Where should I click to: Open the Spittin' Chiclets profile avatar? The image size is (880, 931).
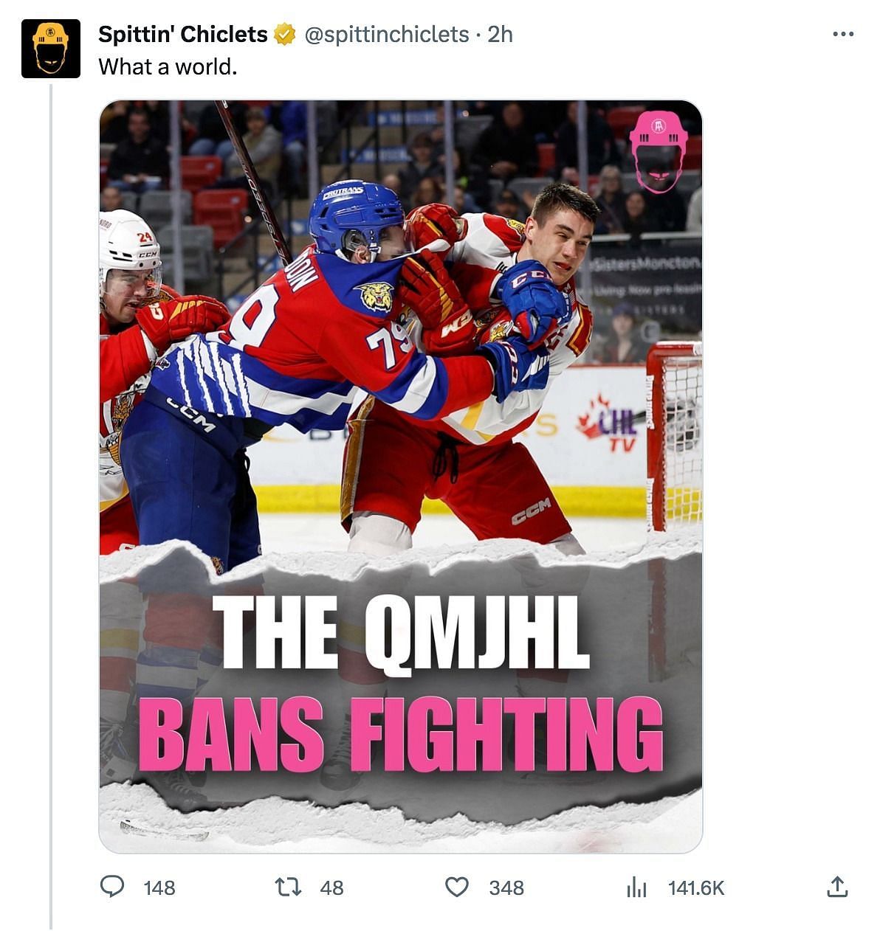pyautogui.click(x=50, y=49)
